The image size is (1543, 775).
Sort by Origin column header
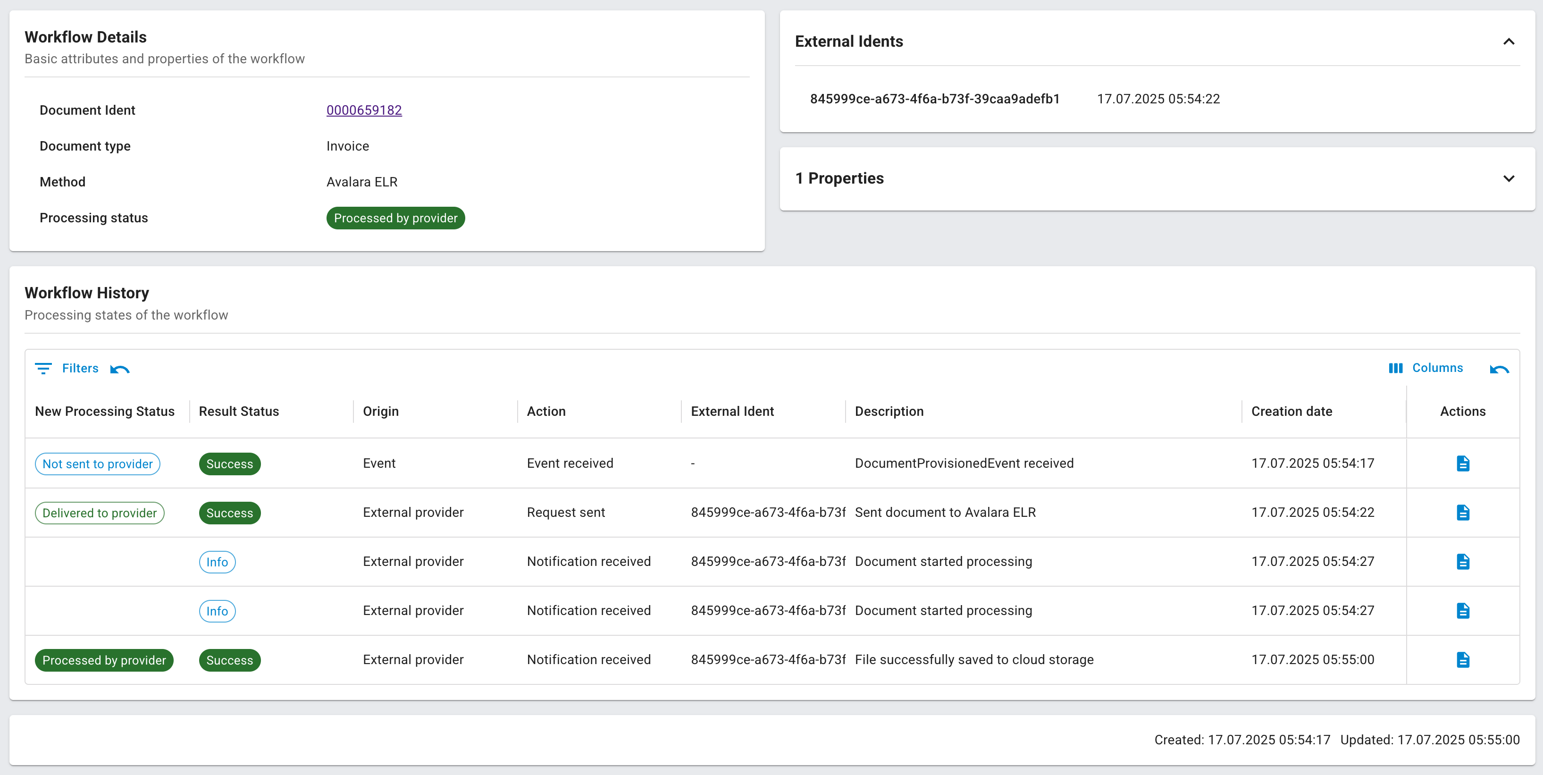pyautogui.click(x=381, y=412)
